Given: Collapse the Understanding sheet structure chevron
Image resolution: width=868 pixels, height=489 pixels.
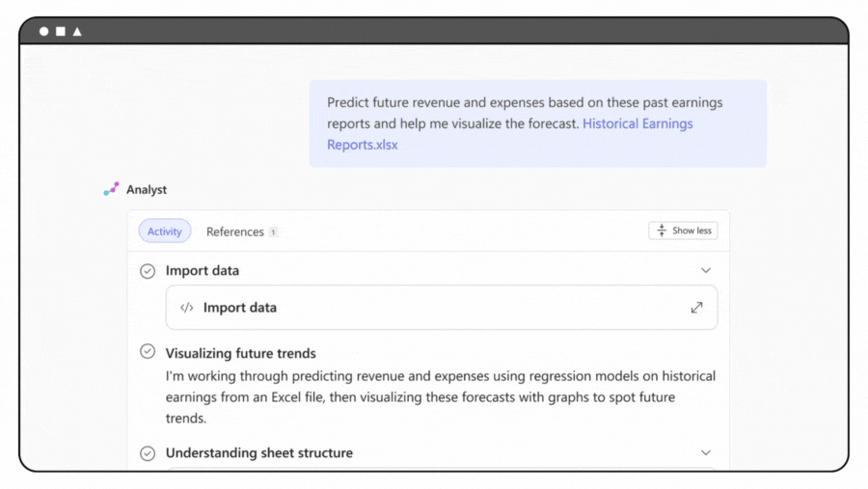Looking at the screenshot, I should click(706, 452).
